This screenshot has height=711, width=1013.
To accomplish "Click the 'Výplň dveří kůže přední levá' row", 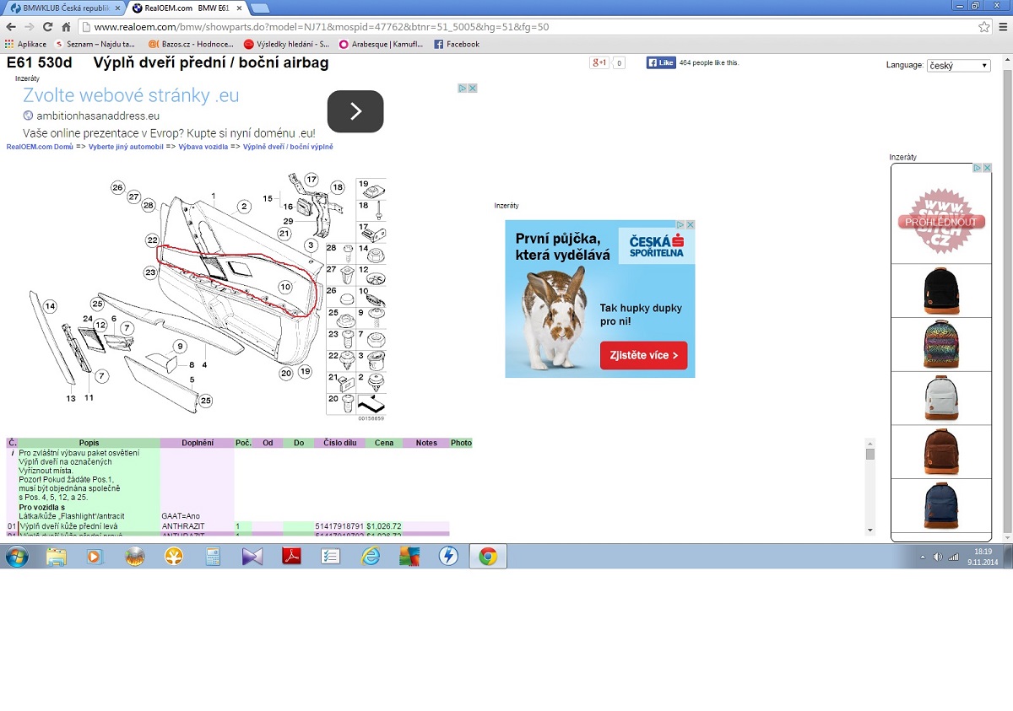I will click(228, 526).
